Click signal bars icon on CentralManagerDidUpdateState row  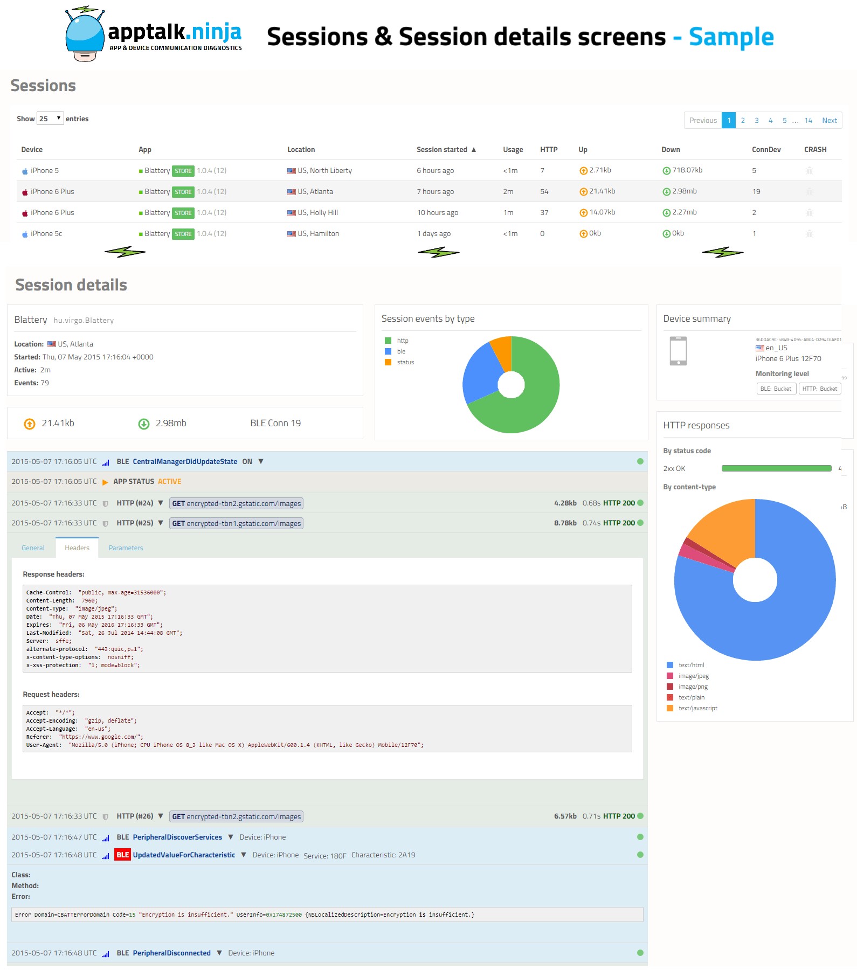point(106,462)
